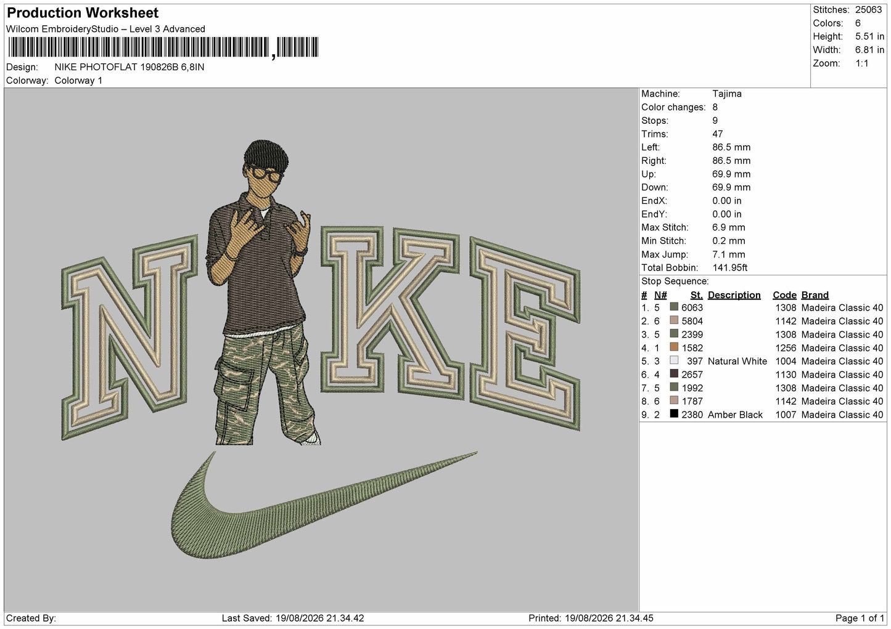Click thread code 1256
The image size is (891, 629).
click(x=786, y=348)
